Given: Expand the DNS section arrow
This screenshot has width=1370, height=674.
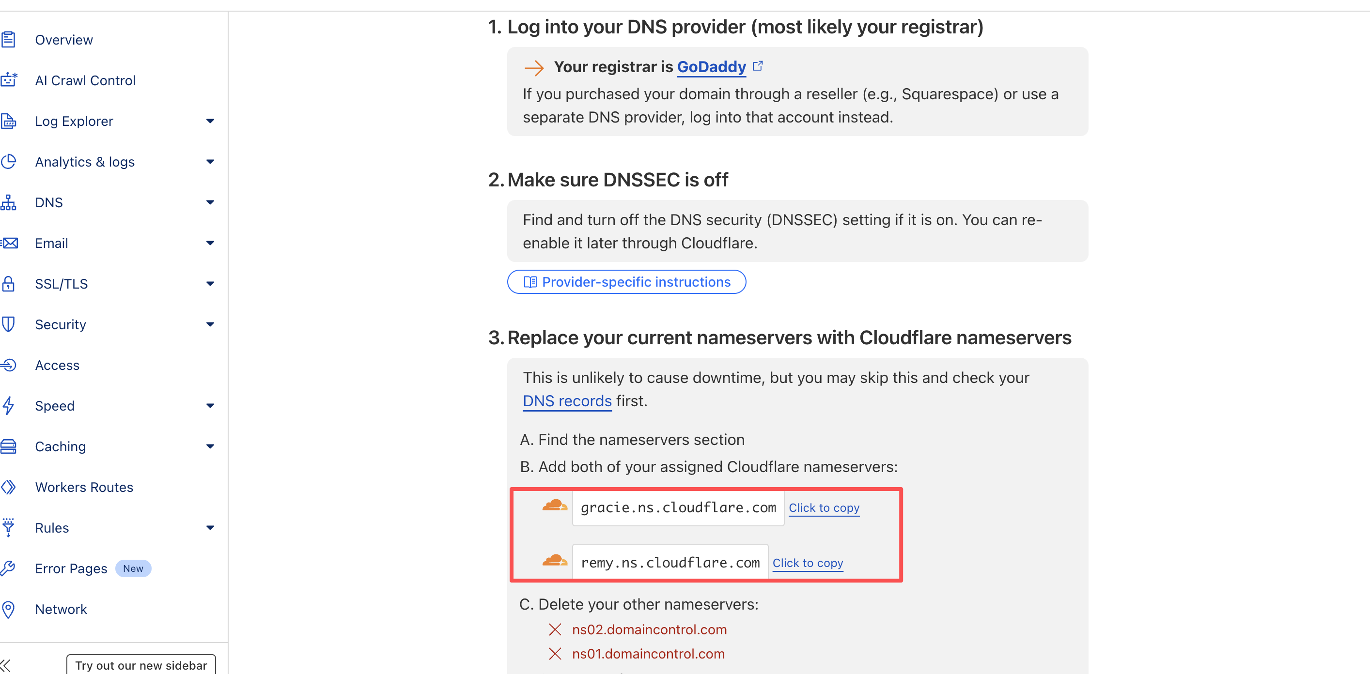Looking at the screenshot, I should click(210, 202).
